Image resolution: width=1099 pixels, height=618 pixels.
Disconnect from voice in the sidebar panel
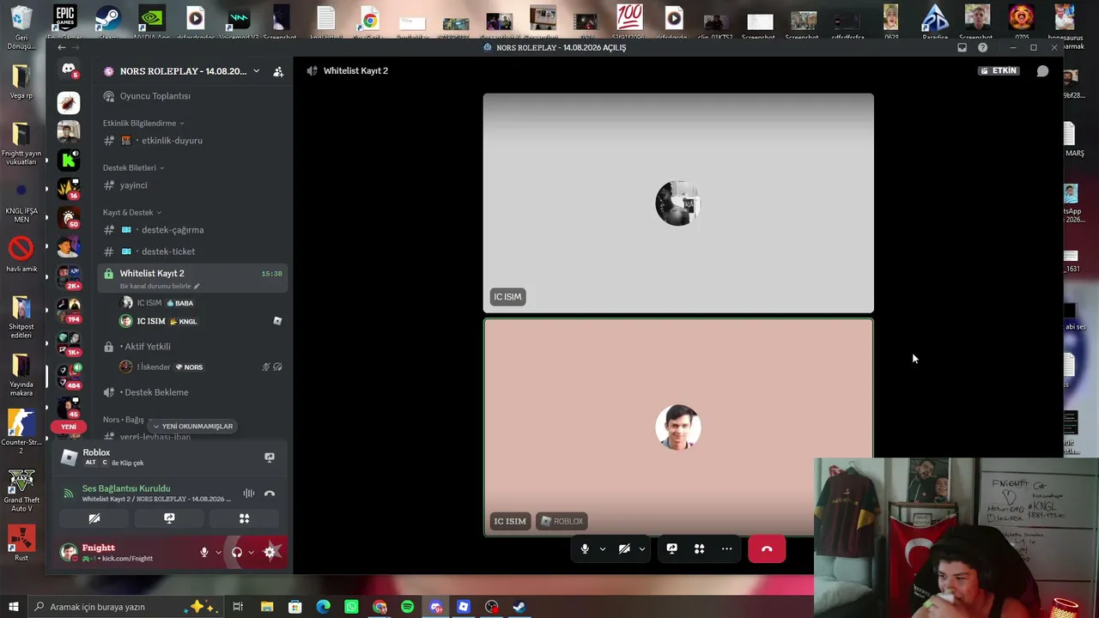[270, 494]
